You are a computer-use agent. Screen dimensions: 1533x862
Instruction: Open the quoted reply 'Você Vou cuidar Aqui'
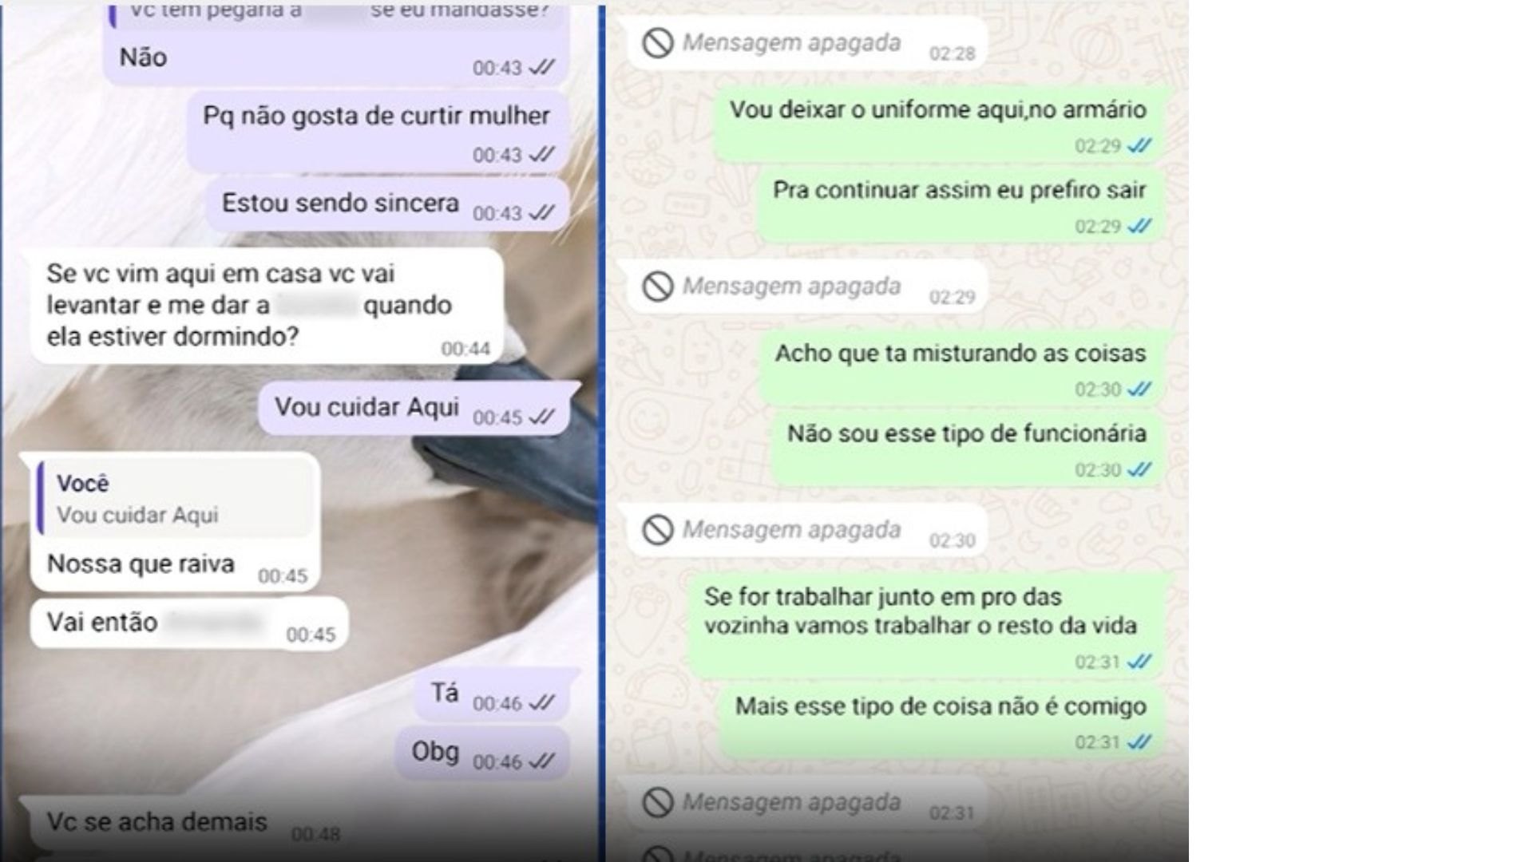[174, 499]
